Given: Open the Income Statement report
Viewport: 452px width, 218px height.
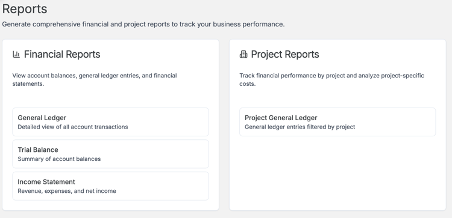Looking at the screenshot, I should tap(110, 186).
